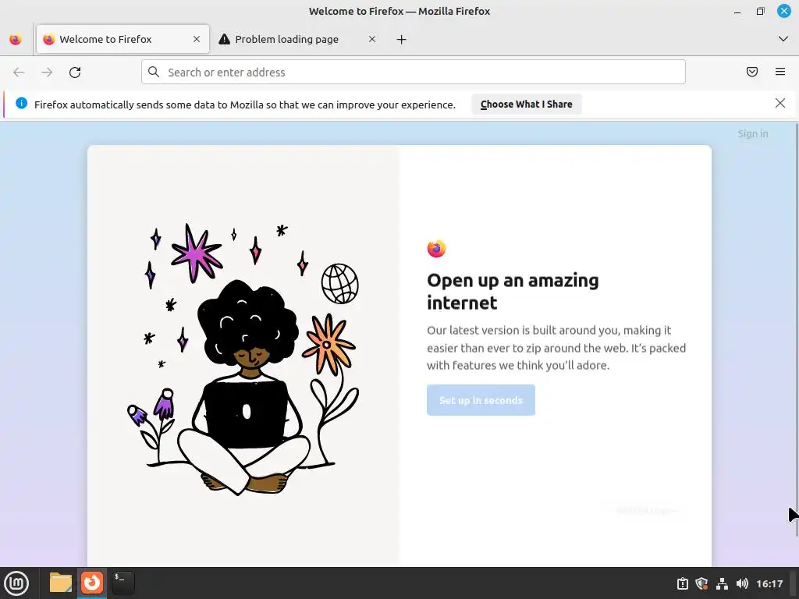Open the Files manager from taskbar
The width and height of the screenshot is (799, 599).
click(61, 583)
